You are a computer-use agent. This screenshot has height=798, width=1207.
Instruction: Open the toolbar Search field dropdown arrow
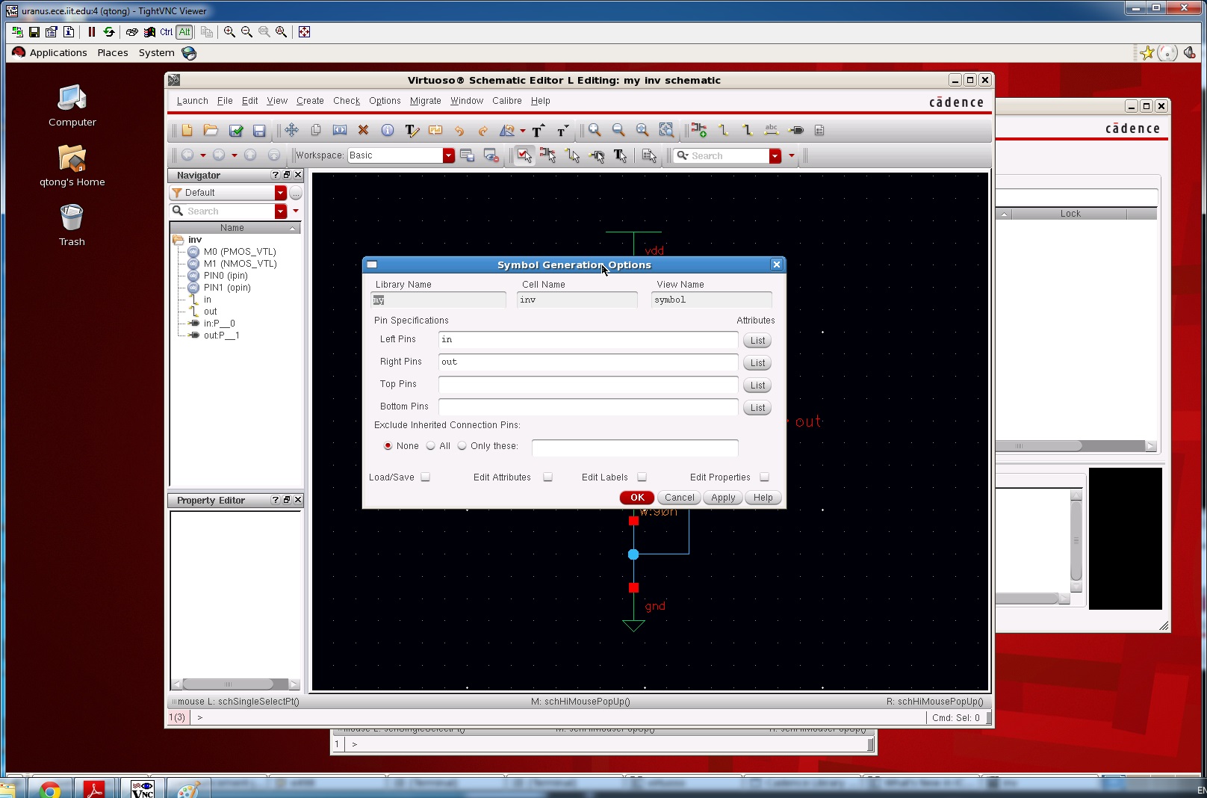click(775, 155)
